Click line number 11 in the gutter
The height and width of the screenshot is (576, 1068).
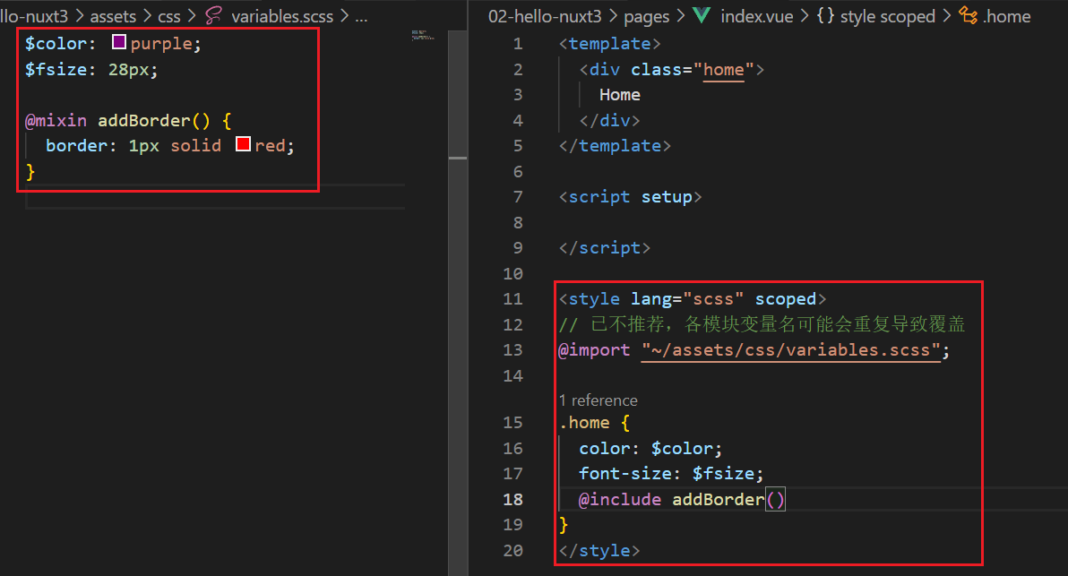click(512, 299)
